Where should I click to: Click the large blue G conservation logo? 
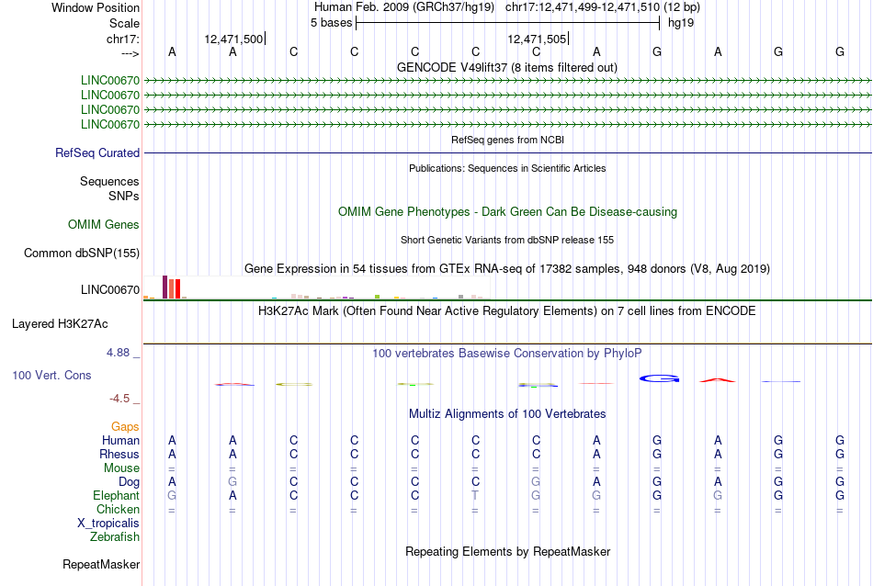(659, 379)
